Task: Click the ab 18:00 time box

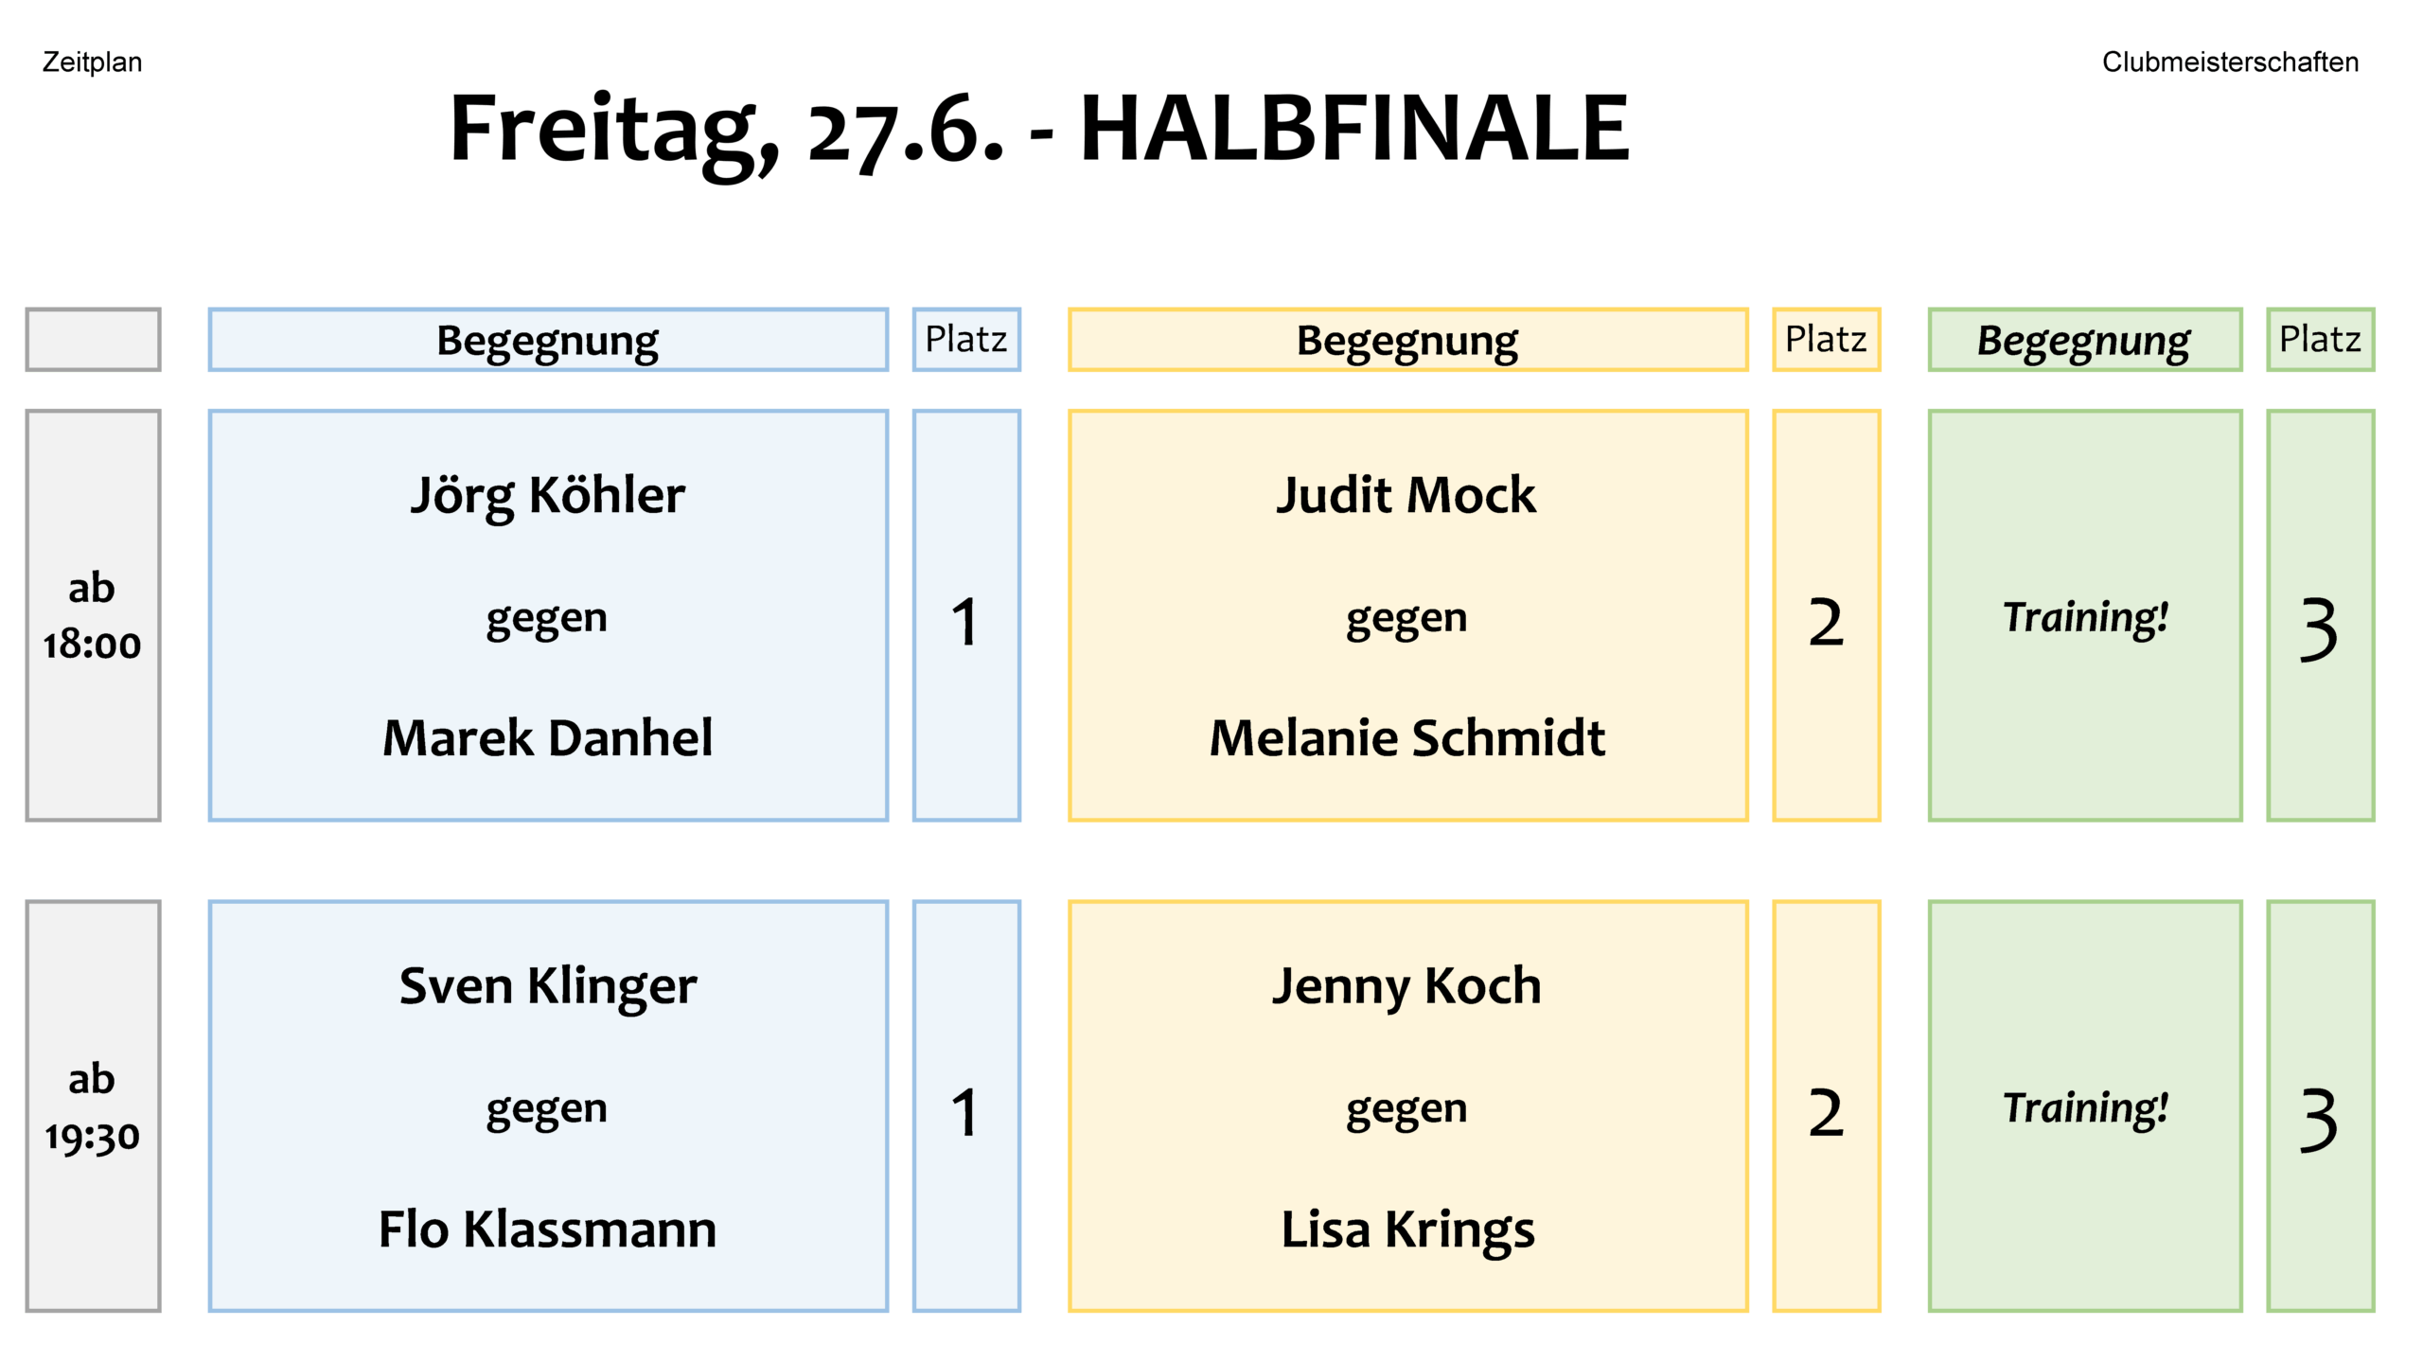Action: pos(93,615)
